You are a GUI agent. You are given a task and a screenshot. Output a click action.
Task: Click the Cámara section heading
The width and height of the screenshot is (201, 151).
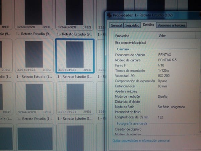click(123, 49)
